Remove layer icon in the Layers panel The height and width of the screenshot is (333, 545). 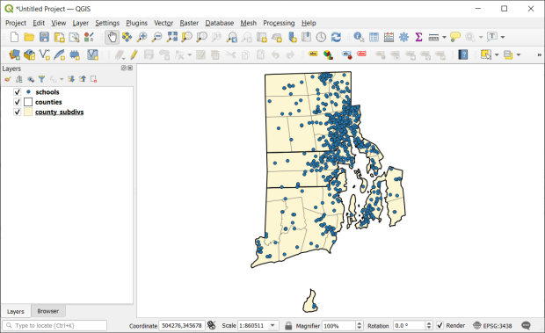point(93,80)
